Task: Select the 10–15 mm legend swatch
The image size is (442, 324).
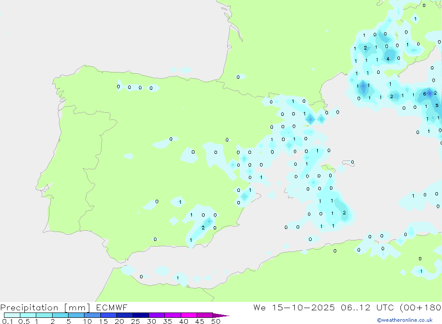Action: tap(92, 315)
